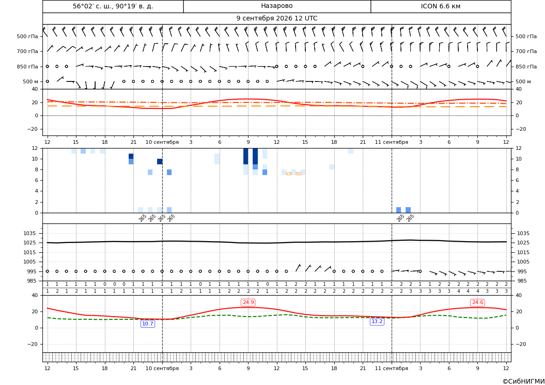Click the date header 9 сентября 2026 12 UTC
This screenshot has width=545, height=385.
click(276, 19)
